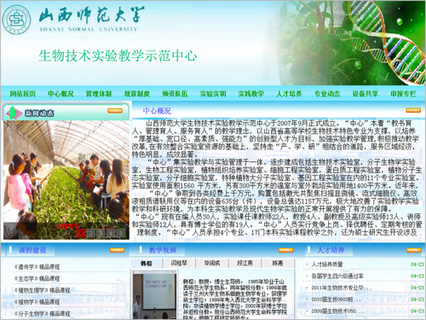The image size is (426, 320).
Task: Open the 《植物生理学》精品课程 link
Action: pyautogui.click(x=42, y=290)
